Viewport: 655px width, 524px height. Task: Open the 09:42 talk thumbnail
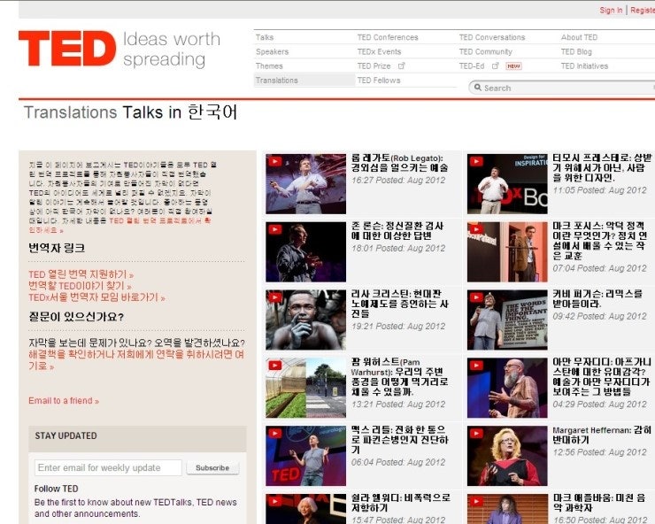[507, 320]
